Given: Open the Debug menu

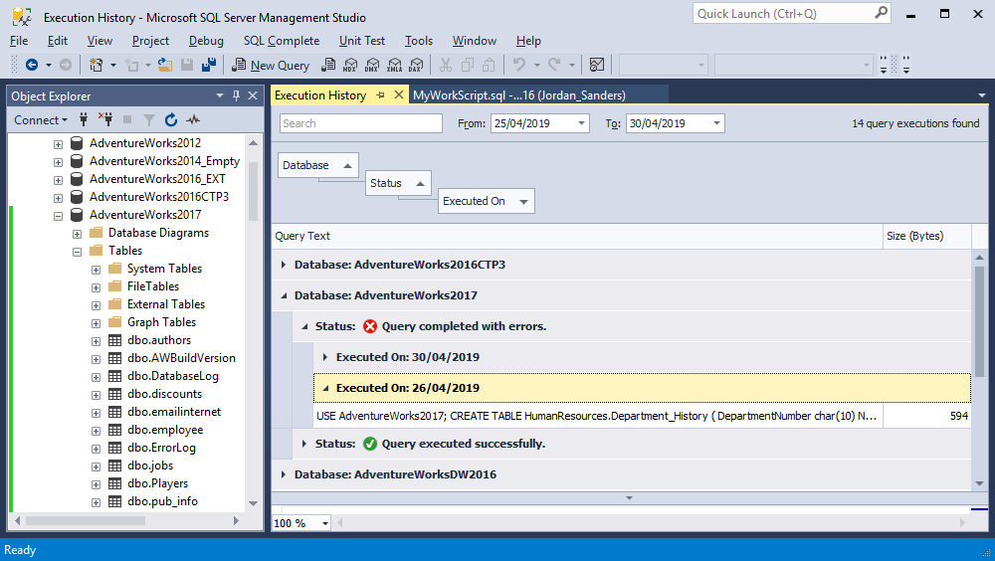Looking at the screenshot, I should [x=206, y=41].
